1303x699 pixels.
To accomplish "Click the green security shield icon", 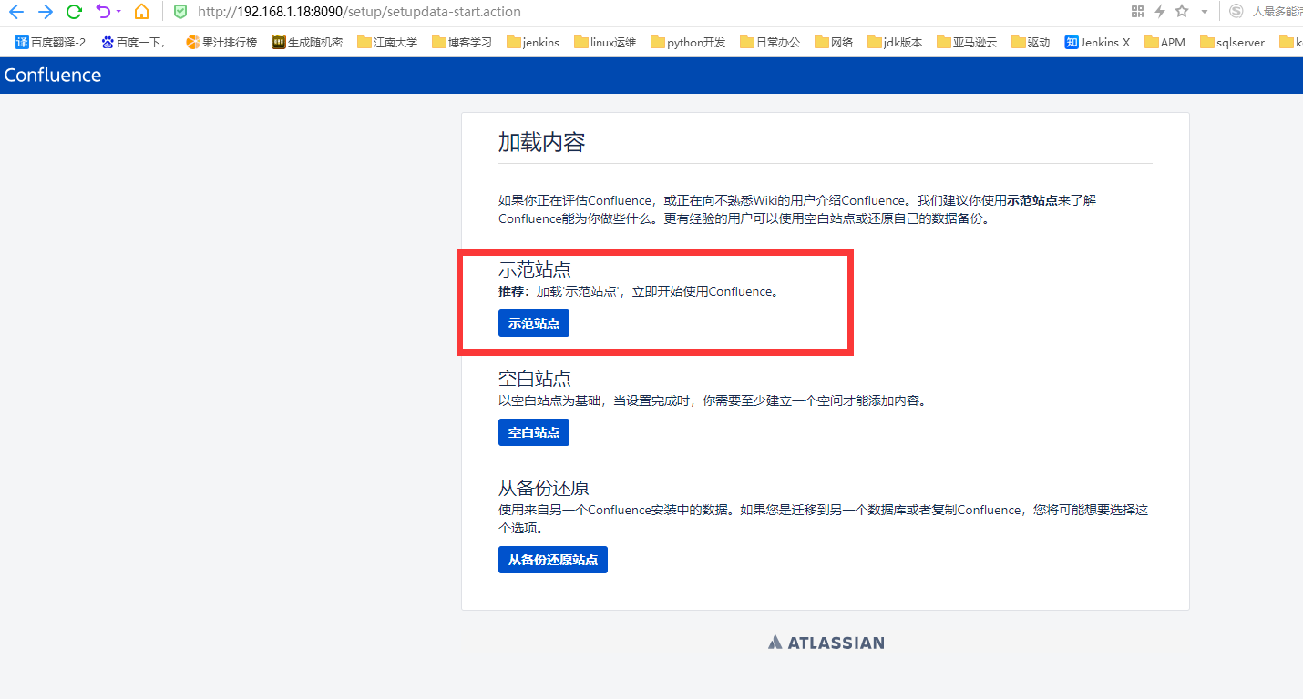I will 180,12.
